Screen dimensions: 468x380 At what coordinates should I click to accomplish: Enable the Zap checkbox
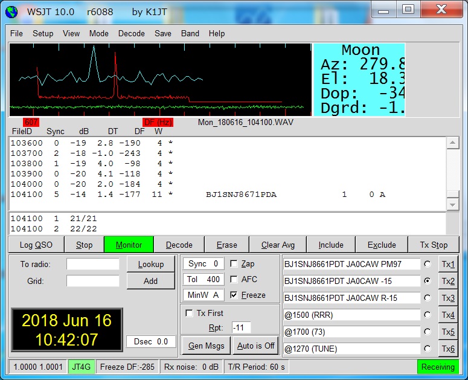(x=234, y=263)
